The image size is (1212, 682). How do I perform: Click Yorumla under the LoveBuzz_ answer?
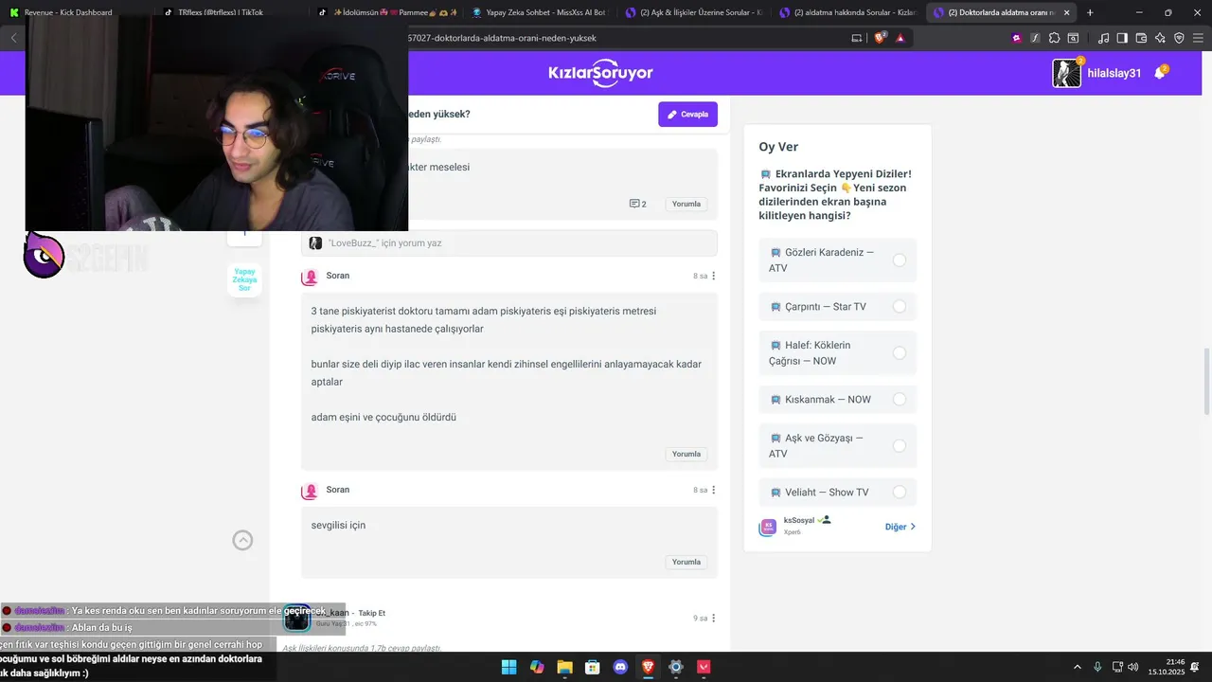click(686, 204)
